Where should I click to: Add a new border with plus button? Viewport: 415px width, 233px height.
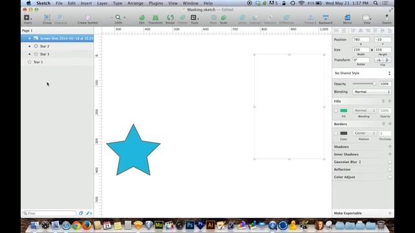point(390,124)
